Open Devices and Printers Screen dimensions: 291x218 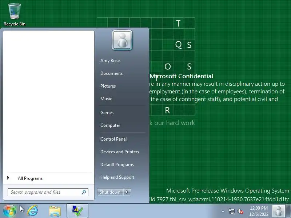pos(120,152)
